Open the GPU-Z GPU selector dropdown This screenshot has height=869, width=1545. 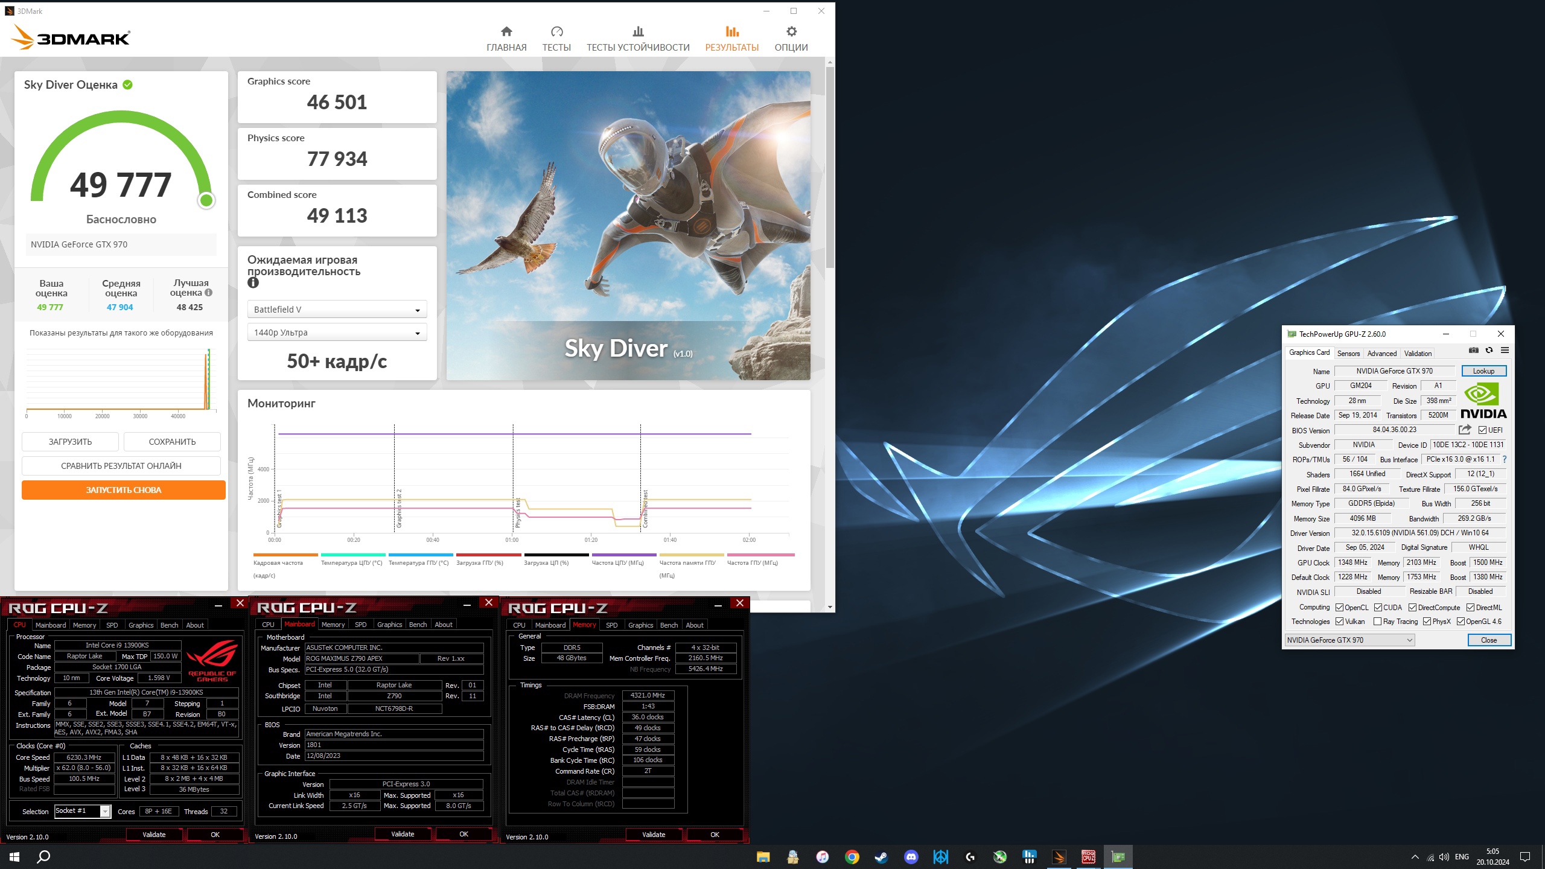click(1349, 640)
